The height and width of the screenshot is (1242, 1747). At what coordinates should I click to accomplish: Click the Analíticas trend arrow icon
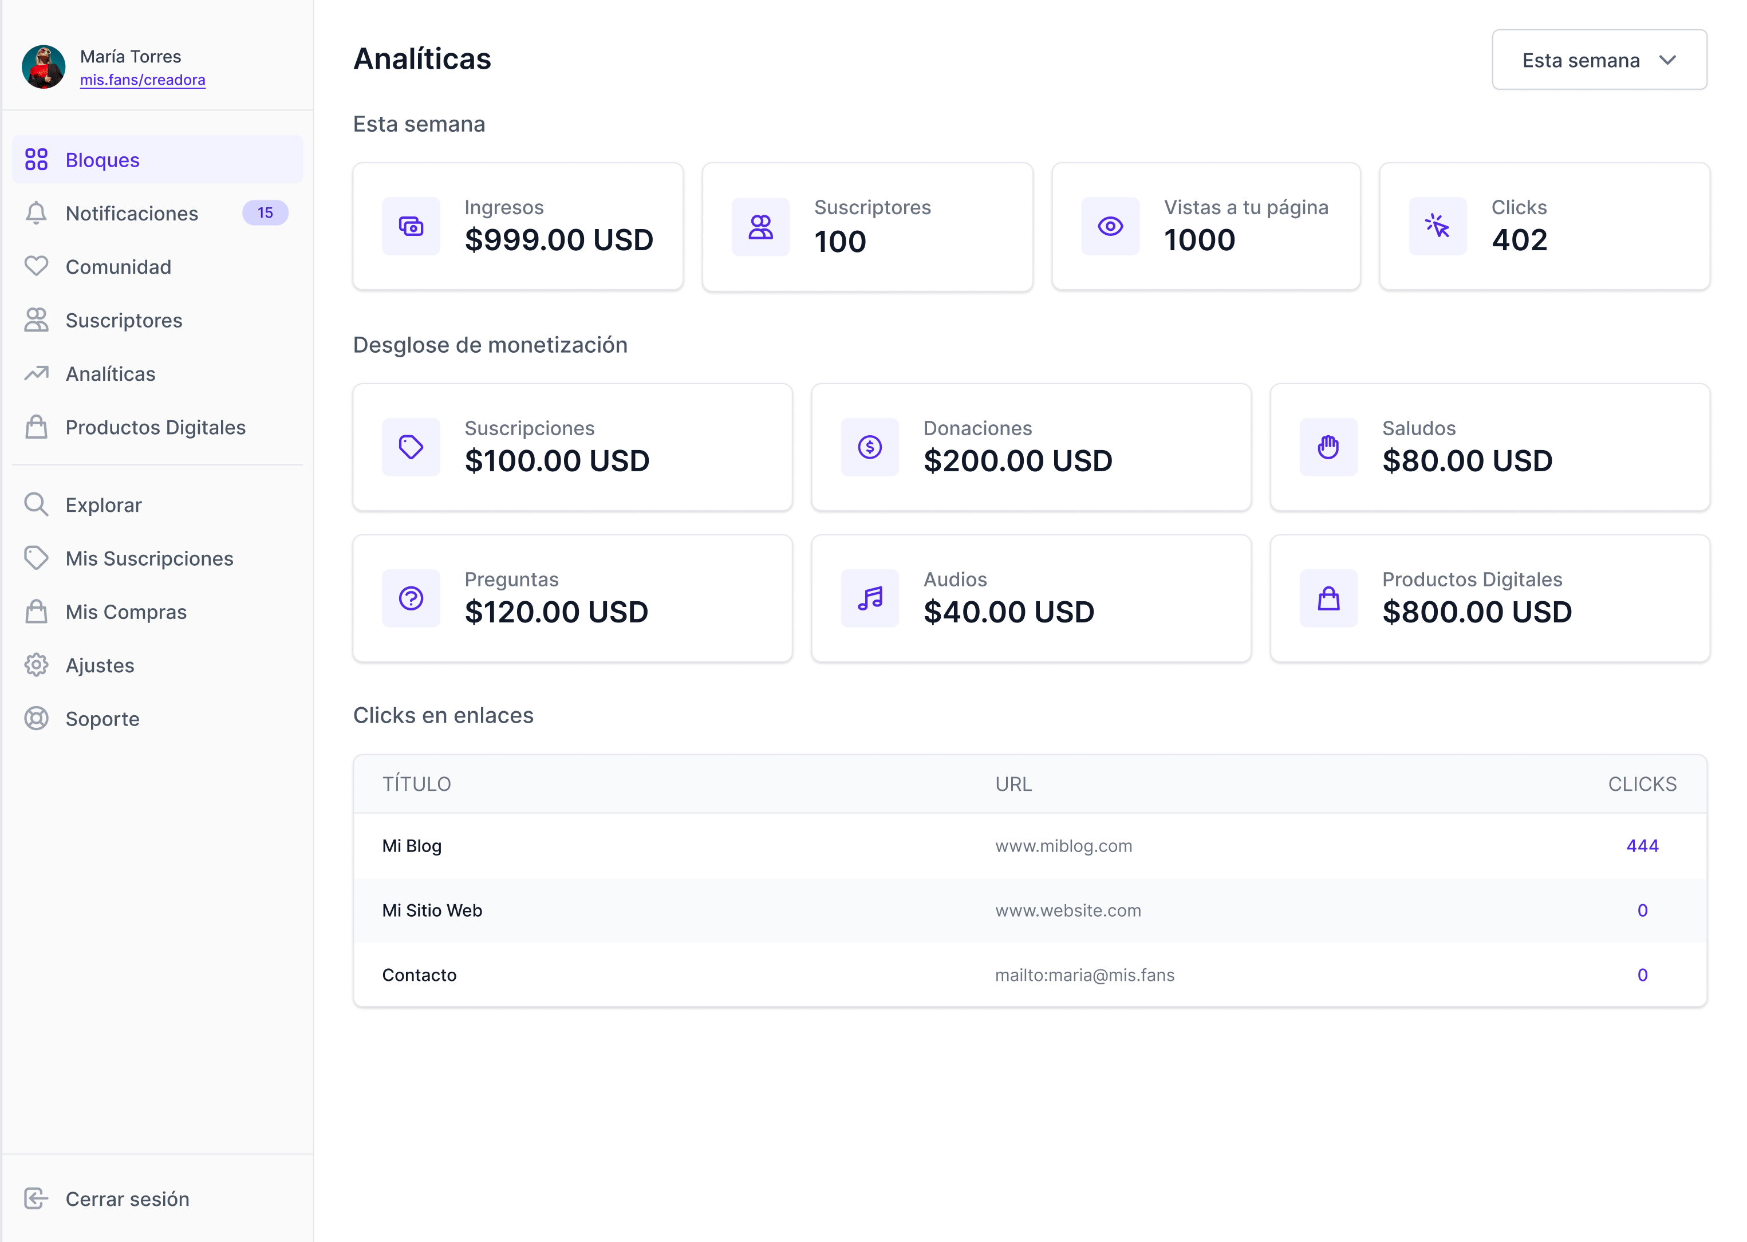pos(36,373)
